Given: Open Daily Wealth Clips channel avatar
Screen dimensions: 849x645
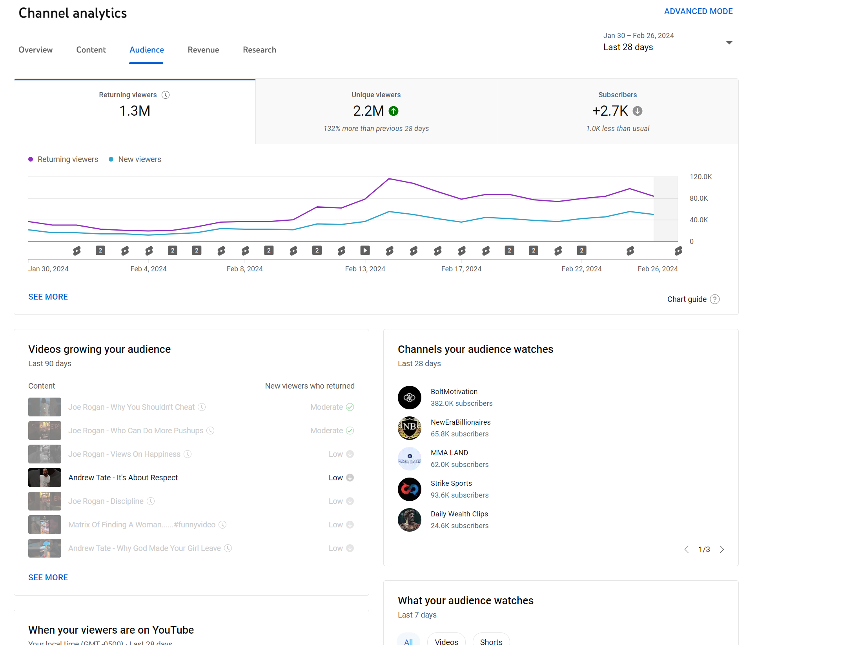Looking at the screenshot, I should pyautogui.click(x=410, y=520).
